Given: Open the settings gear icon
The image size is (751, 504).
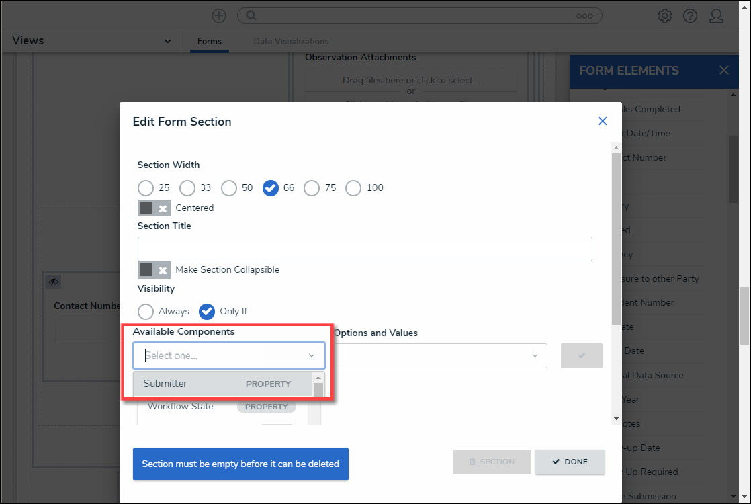Looking at the screenshot, I should (664, 15).
